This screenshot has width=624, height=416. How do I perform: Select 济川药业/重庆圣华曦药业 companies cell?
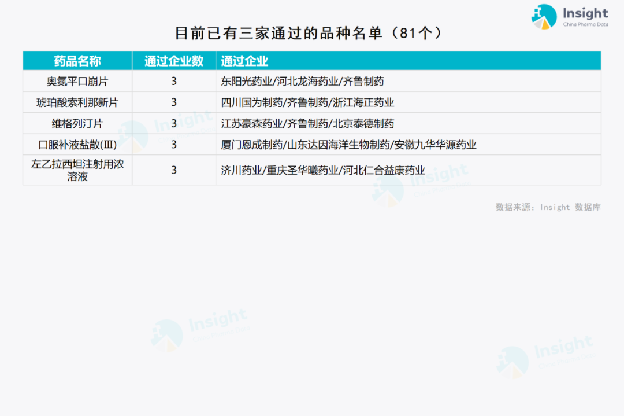tap(408, 170)
